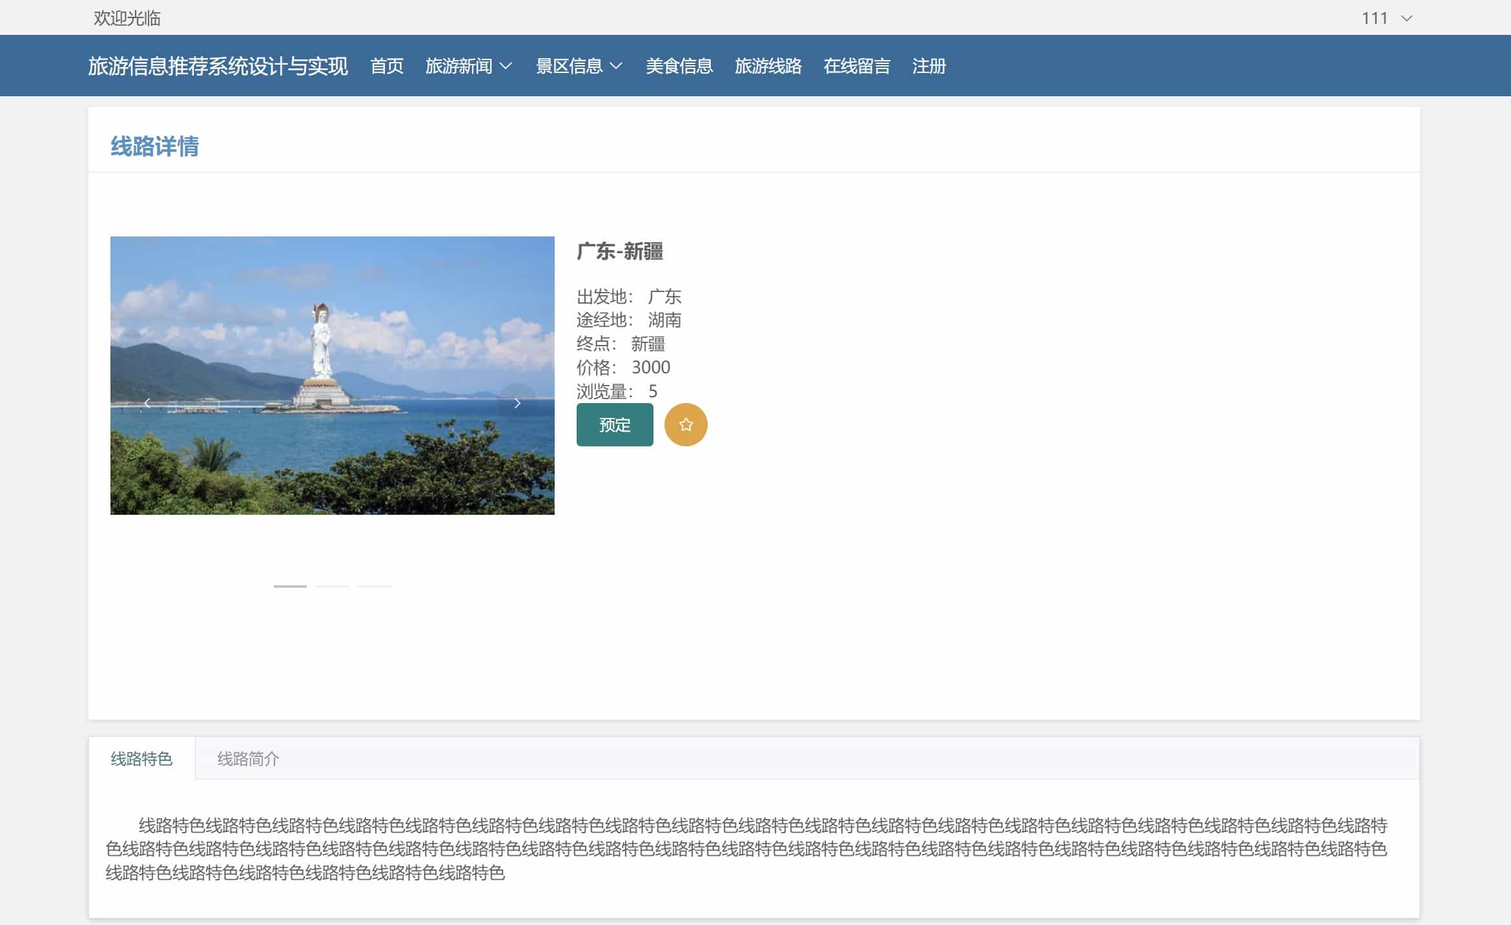
Task: Expand the 旅游新闻 dropdown menu
Action: (x=469, y=66)
